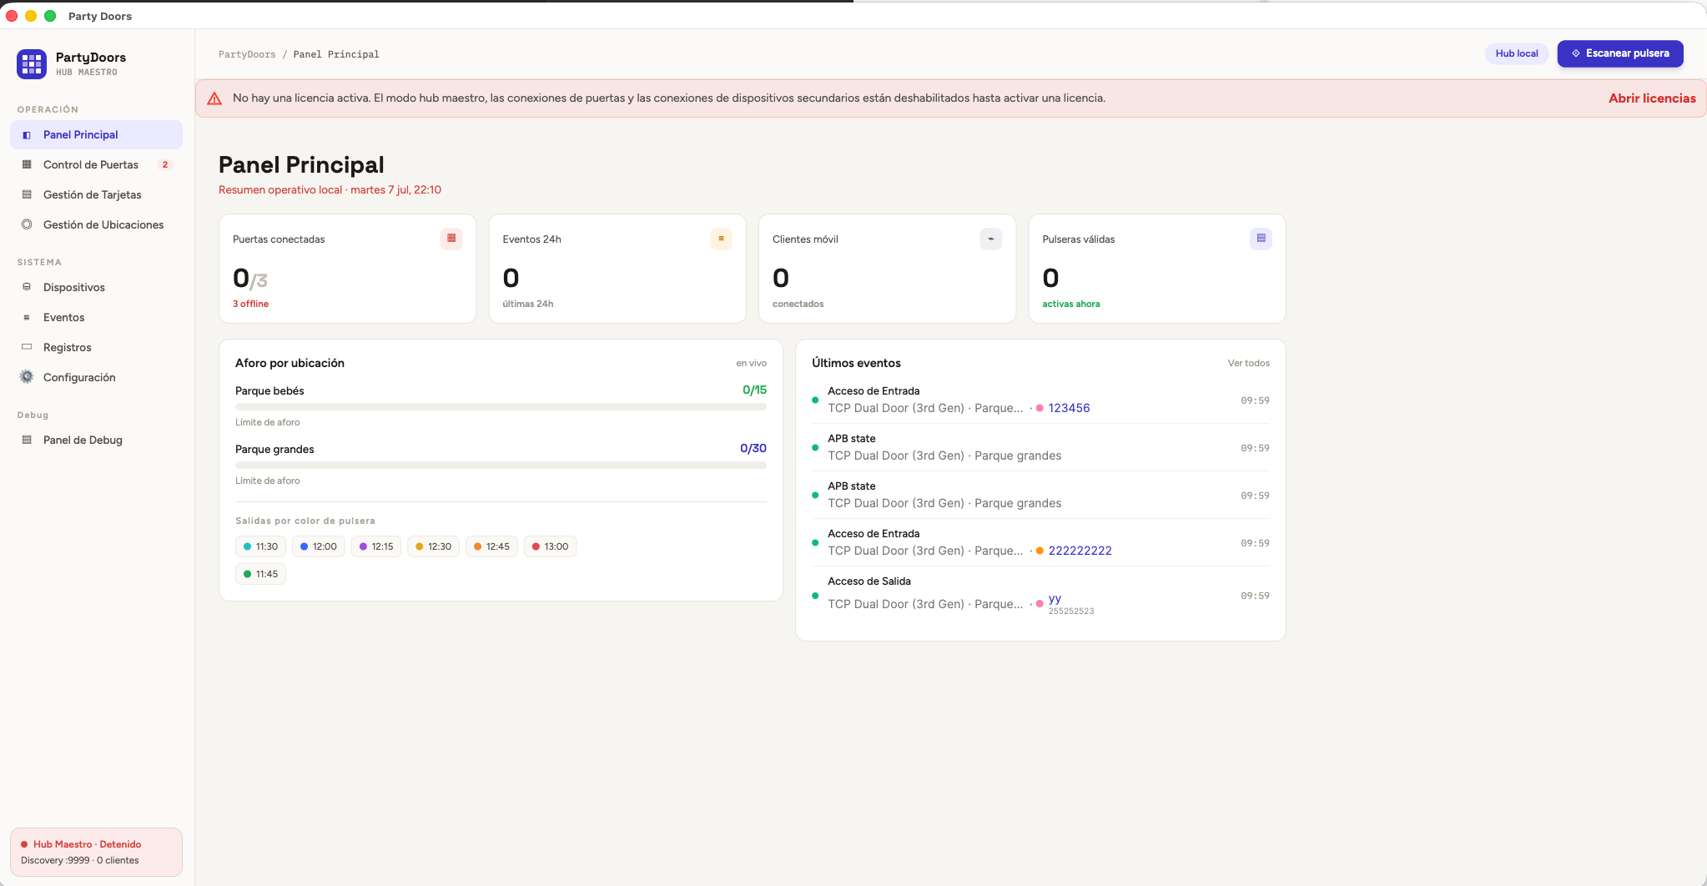Screen dimensions: 1707x886
Task: Click wristband number 255252523
Action: click(1070, 612)
